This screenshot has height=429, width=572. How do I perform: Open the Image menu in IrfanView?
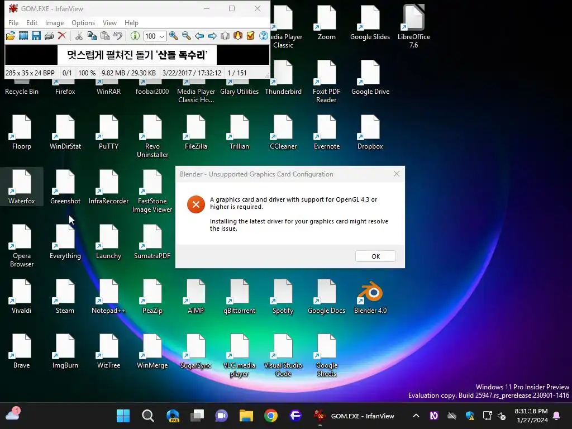pos(54,22)
